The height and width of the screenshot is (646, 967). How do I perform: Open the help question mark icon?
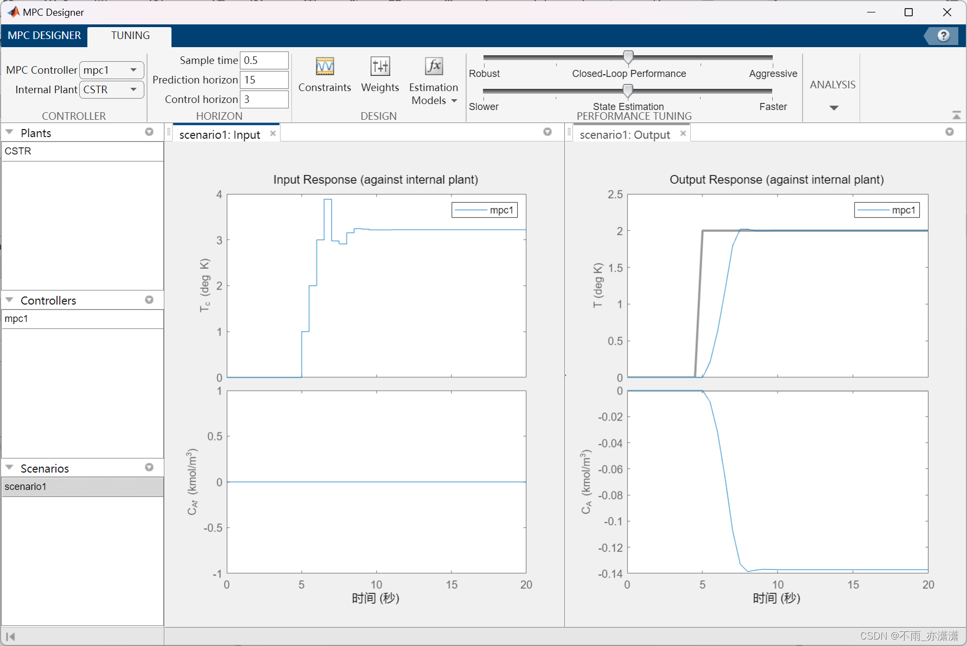pos(944,36)
